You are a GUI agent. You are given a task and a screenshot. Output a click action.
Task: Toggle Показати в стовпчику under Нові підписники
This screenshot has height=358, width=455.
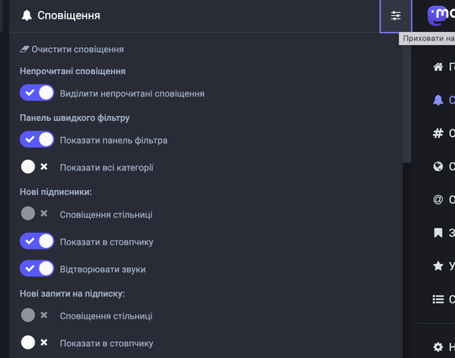[37, 241]
